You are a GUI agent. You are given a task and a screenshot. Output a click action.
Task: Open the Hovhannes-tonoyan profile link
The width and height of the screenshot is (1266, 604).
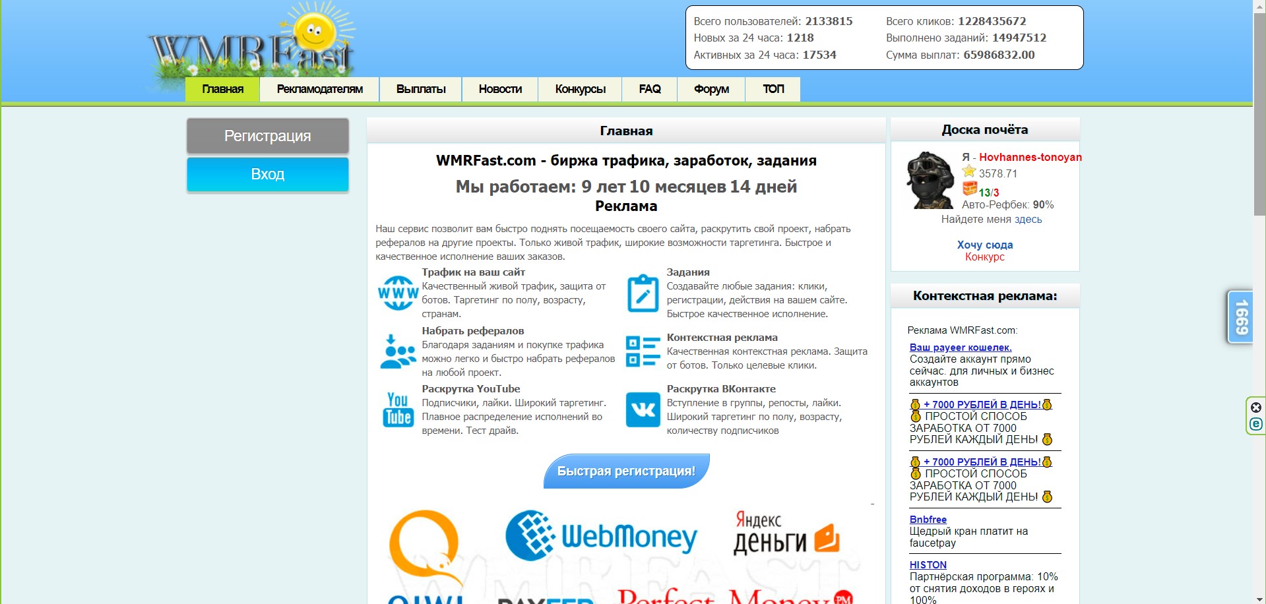pos(1030,157)
